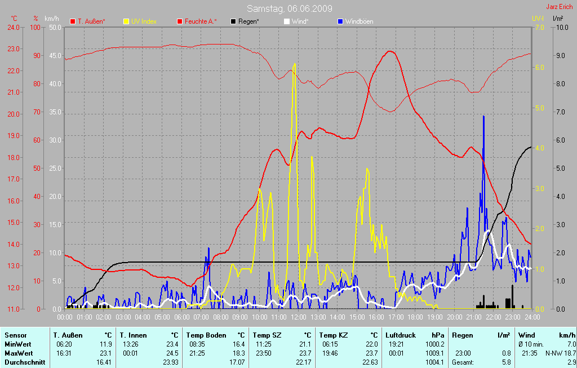Click the UV-I axis heading

tap(538, 19)
